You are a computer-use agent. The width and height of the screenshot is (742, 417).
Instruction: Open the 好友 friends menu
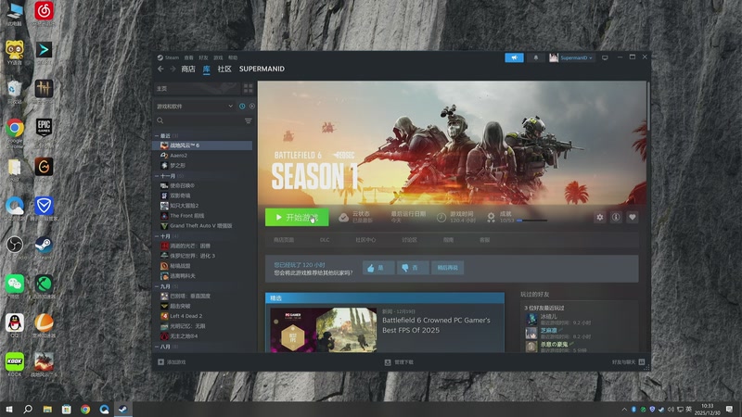pos(203,57)
